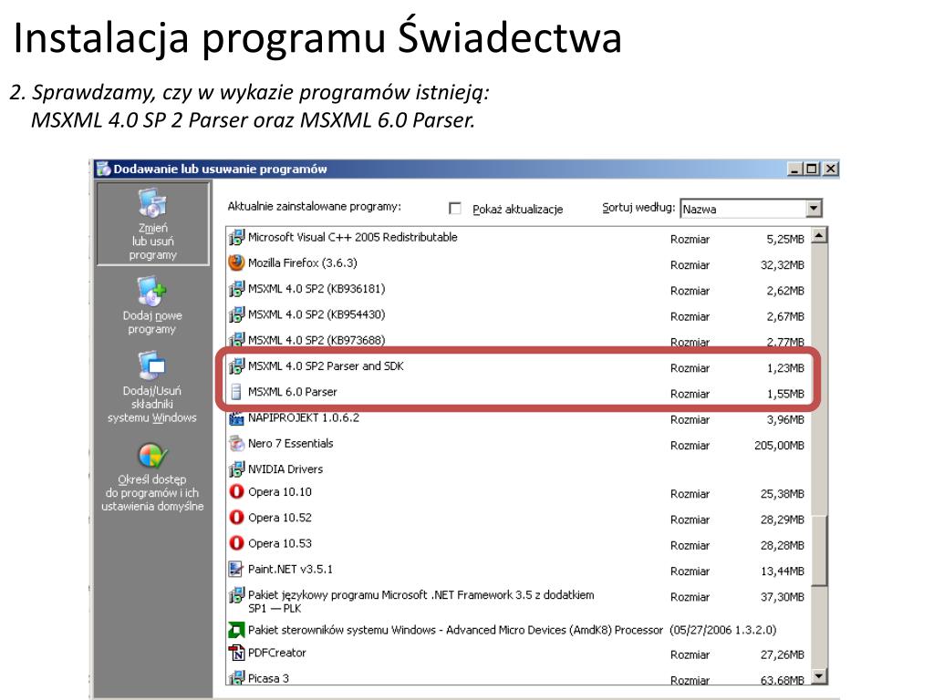Select MSXML 4.0 SP2 (KB973688) entry

317,341
